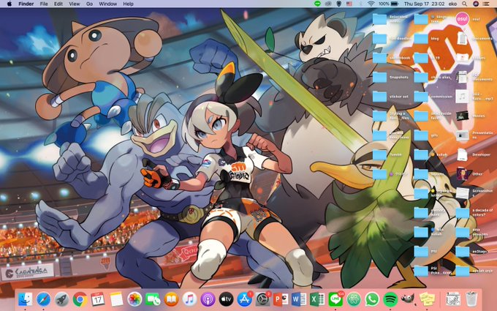Open Launchpad rocket icon in Dock
This screenshot has width=497, height=311.
pyautogui.click(x=62, y=299)
